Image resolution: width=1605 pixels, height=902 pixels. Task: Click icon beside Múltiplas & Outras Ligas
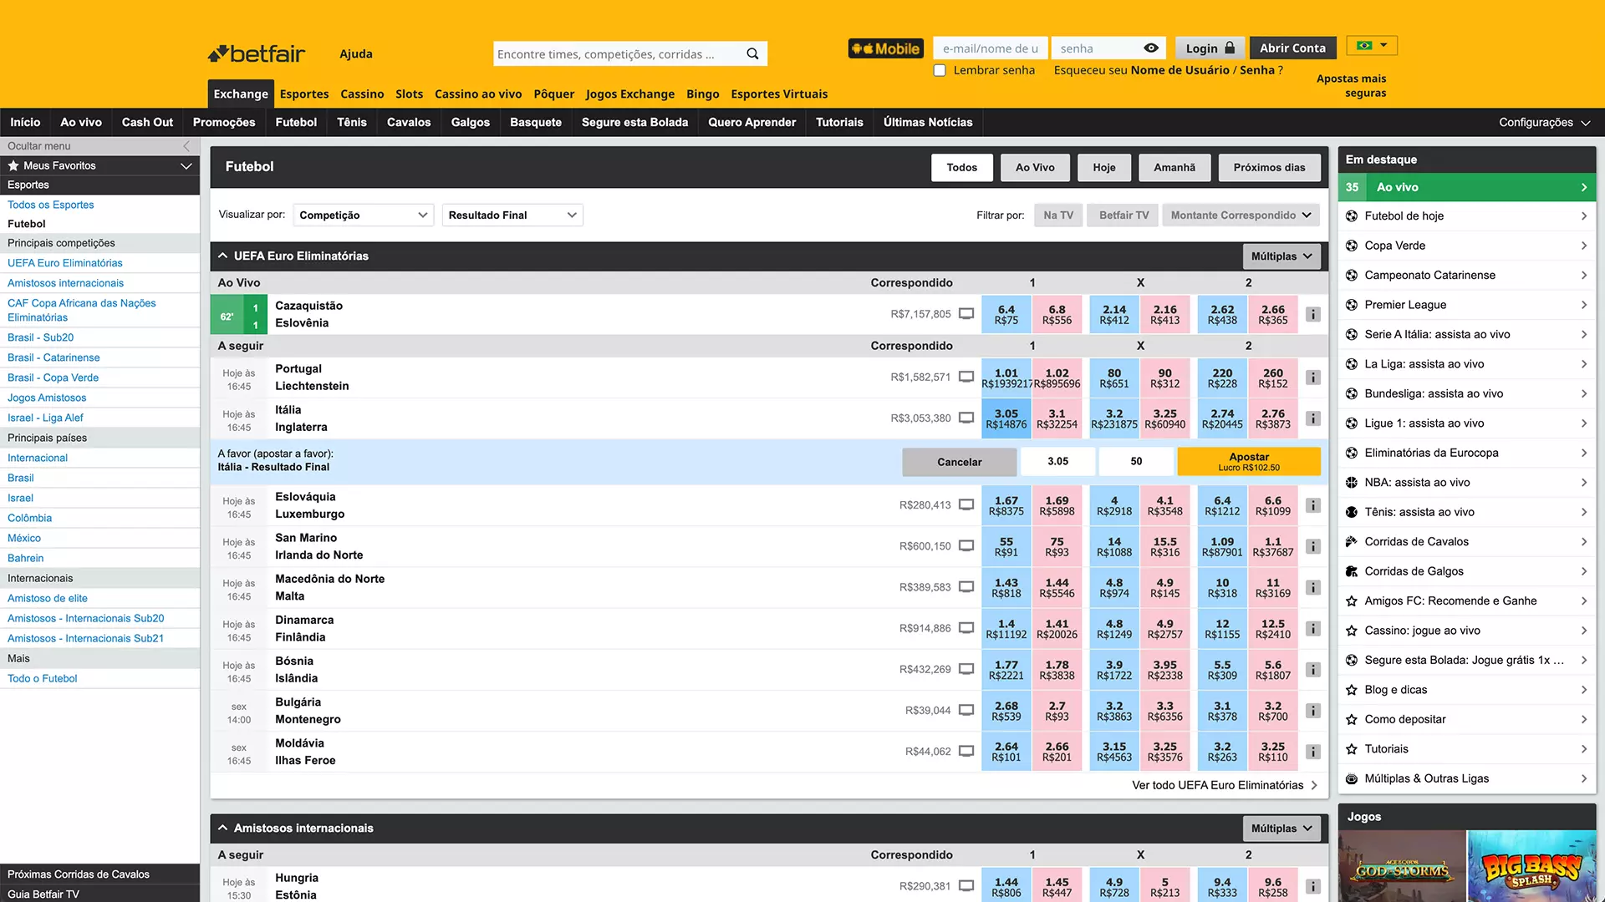[x=1352, y=779]
